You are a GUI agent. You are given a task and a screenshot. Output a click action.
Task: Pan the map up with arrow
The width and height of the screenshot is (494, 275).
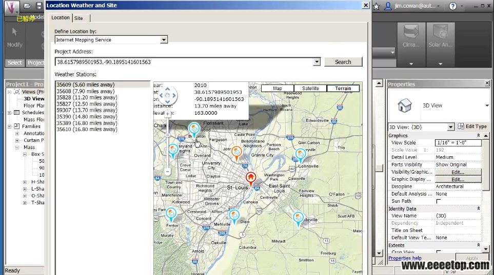point(167,89)
